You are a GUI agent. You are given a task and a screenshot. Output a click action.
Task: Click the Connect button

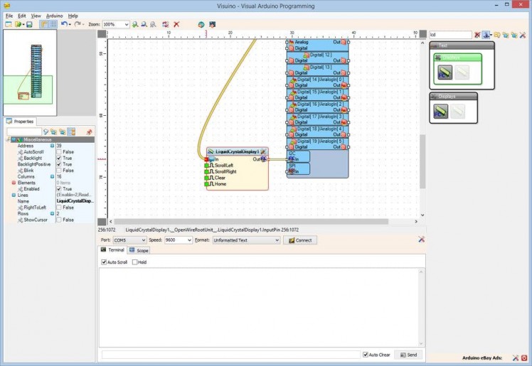point(300,240)
